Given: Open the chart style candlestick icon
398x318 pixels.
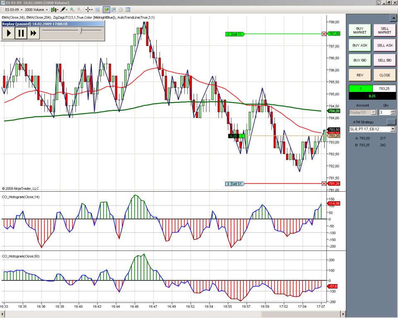Looking at the screenshot, I should pos(53,9).
